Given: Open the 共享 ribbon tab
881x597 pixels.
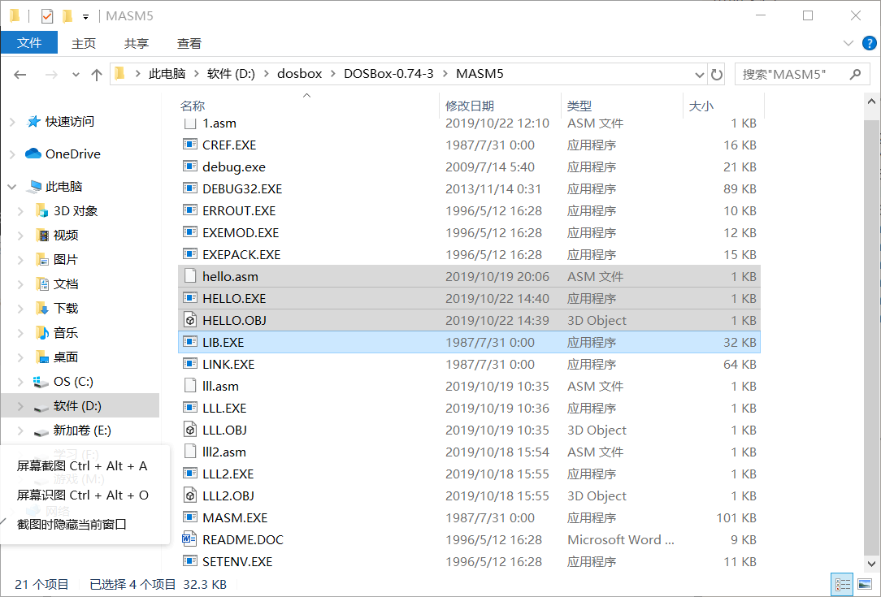Looking at the screenshot, I should (137, 43).
